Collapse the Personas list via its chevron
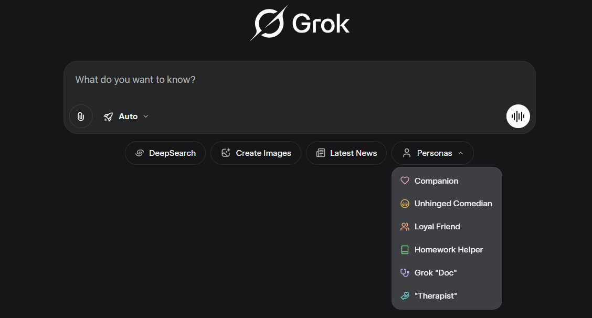This screenshot has height=318, width=592. 461,153
